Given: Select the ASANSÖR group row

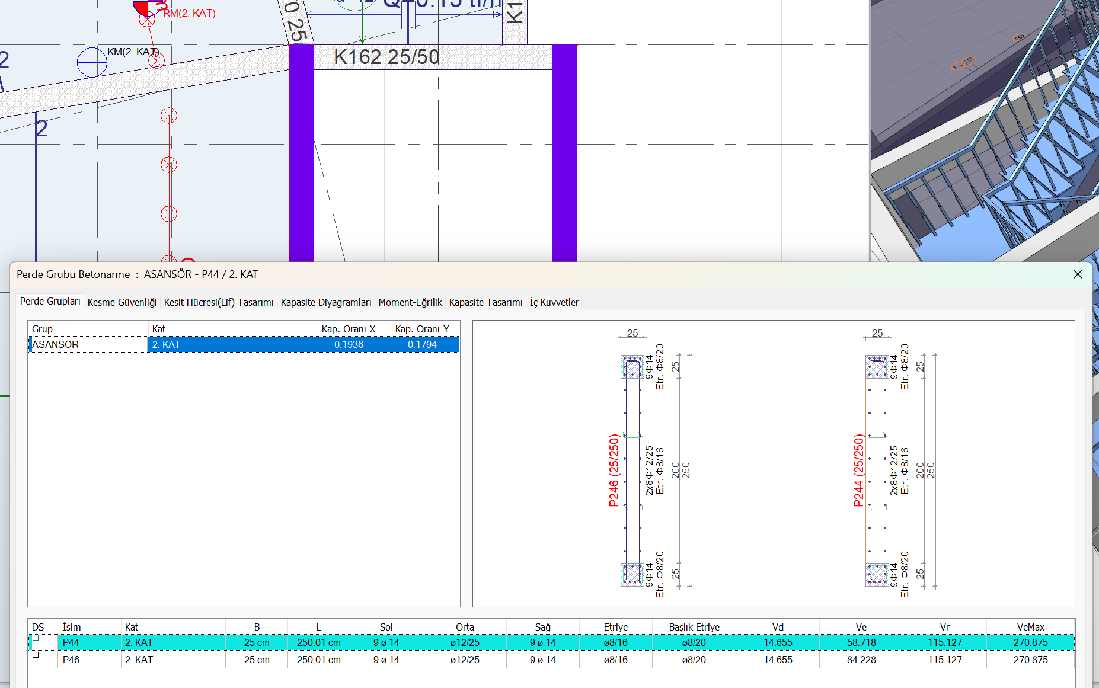Looking at the screenshot, I should tap(88, 344).
